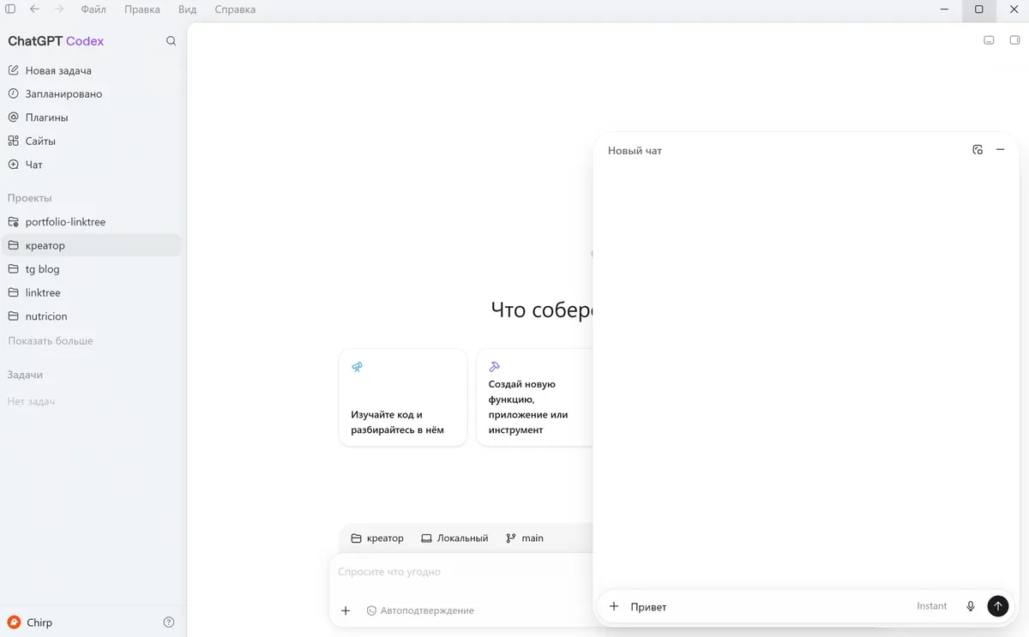Open the Instant model selector
Screen dimensions: 1029x637
(x=931, y=606)
